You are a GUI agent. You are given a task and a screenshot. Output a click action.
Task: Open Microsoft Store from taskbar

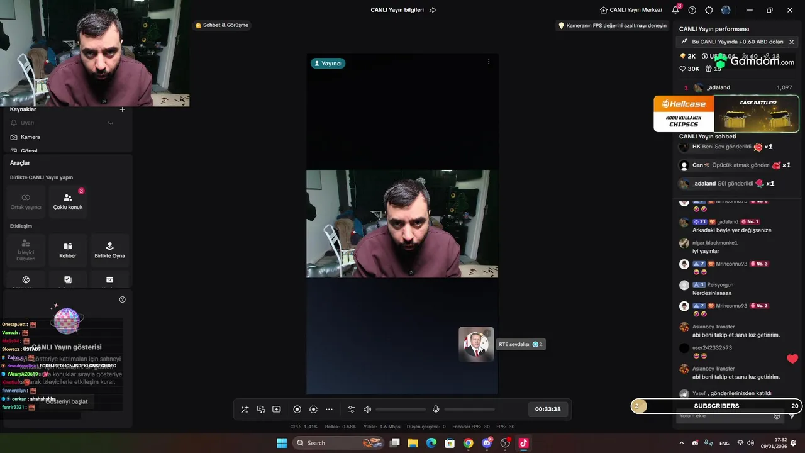[x=450, y=443]
